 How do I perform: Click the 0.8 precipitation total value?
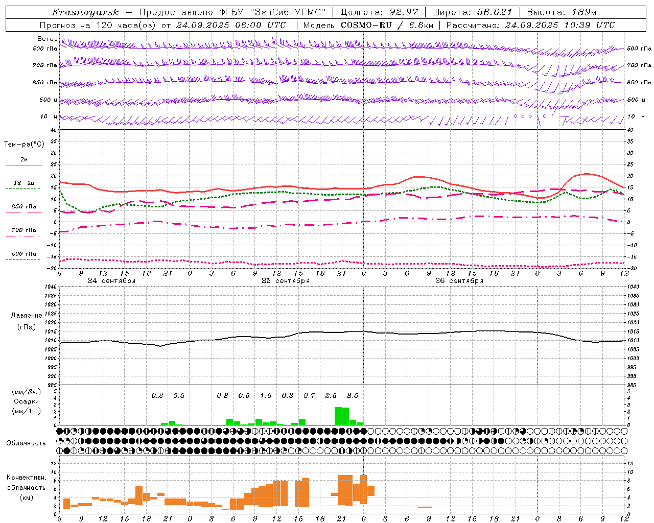click(222, 395)
